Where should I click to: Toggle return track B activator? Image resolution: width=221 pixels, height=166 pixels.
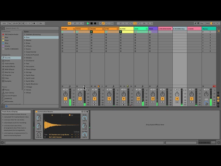pyautogui.click(x=177, y=99)
